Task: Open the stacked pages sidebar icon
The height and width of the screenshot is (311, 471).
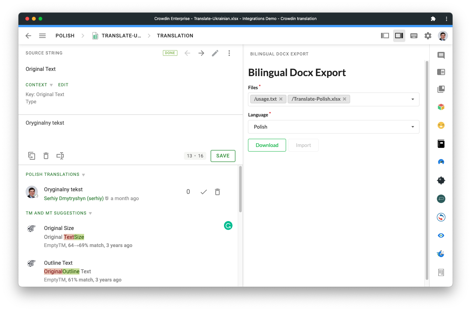Action: pyautogui.click(x=441, y=89)
